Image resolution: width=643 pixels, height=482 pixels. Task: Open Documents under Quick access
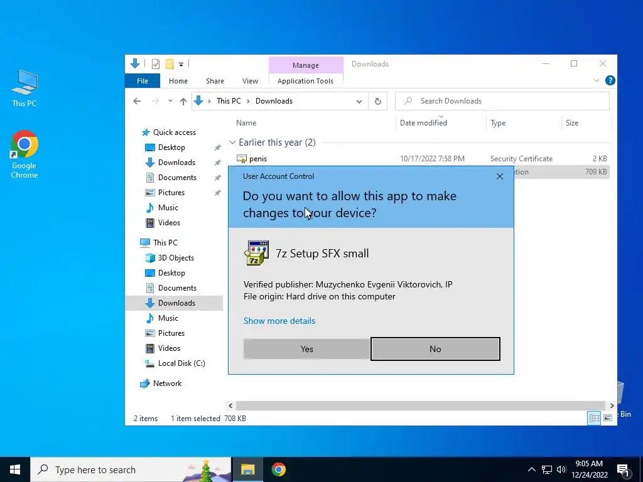pos(177,178)
